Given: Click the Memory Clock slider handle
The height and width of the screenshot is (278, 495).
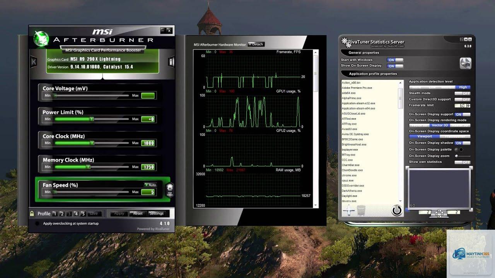Looking at the screenshot, I should point(88,167).
